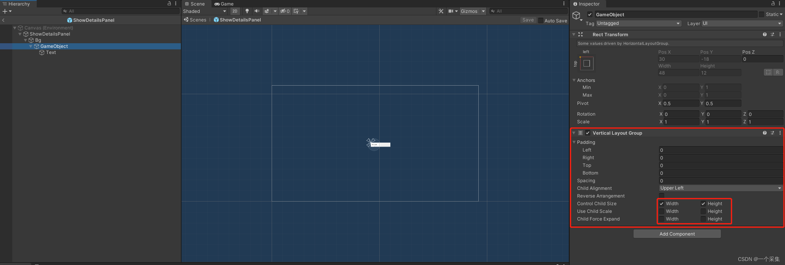Open Vertical Layout Group options menu

coord(780,133)
